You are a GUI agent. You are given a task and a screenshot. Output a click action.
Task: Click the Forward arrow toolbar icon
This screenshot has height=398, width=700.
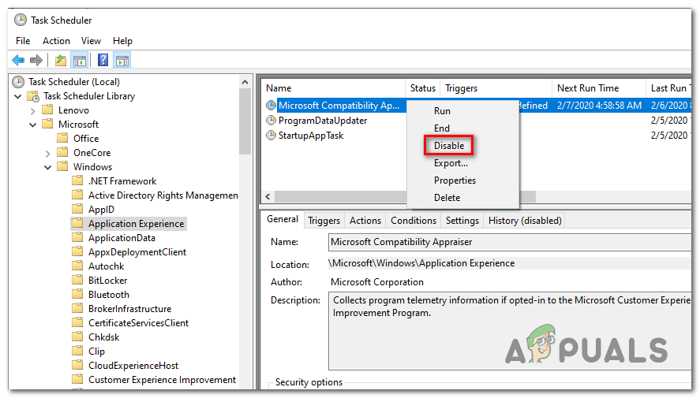36,60
